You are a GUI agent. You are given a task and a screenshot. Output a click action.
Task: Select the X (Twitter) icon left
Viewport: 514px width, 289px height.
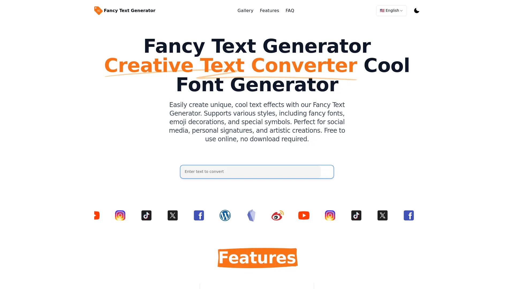173,215
